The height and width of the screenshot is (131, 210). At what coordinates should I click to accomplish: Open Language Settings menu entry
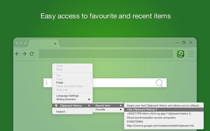pyautogui.click(x=67, y=96)
